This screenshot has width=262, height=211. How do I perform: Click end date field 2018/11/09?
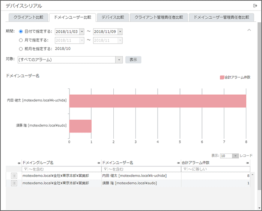[105, 32]
